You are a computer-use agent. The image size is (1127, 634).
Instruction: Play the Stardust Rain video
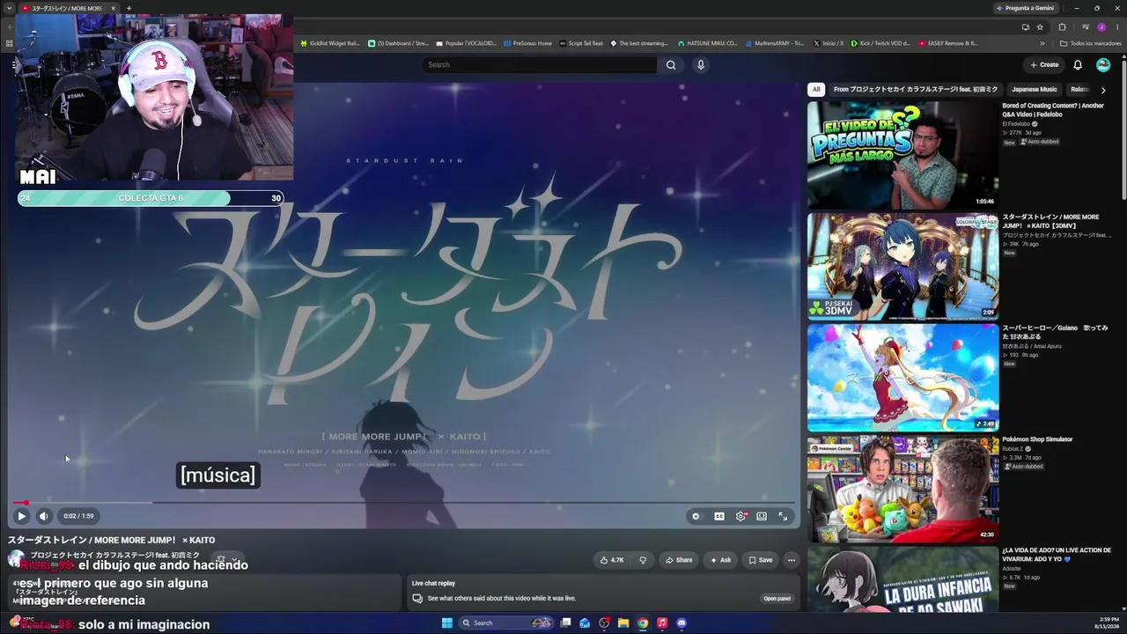click(x=21, y=516)
